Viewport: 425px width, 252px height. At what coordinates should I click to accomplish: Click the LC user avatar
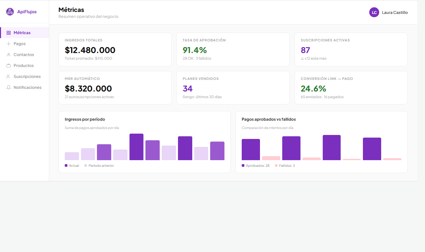(374, 12)
